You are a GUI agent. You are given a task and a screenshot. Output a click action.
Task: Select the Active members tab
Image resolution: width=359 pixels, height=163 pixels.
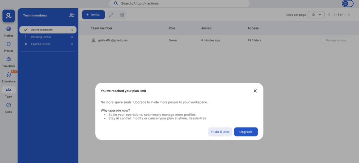pos(48,30)
